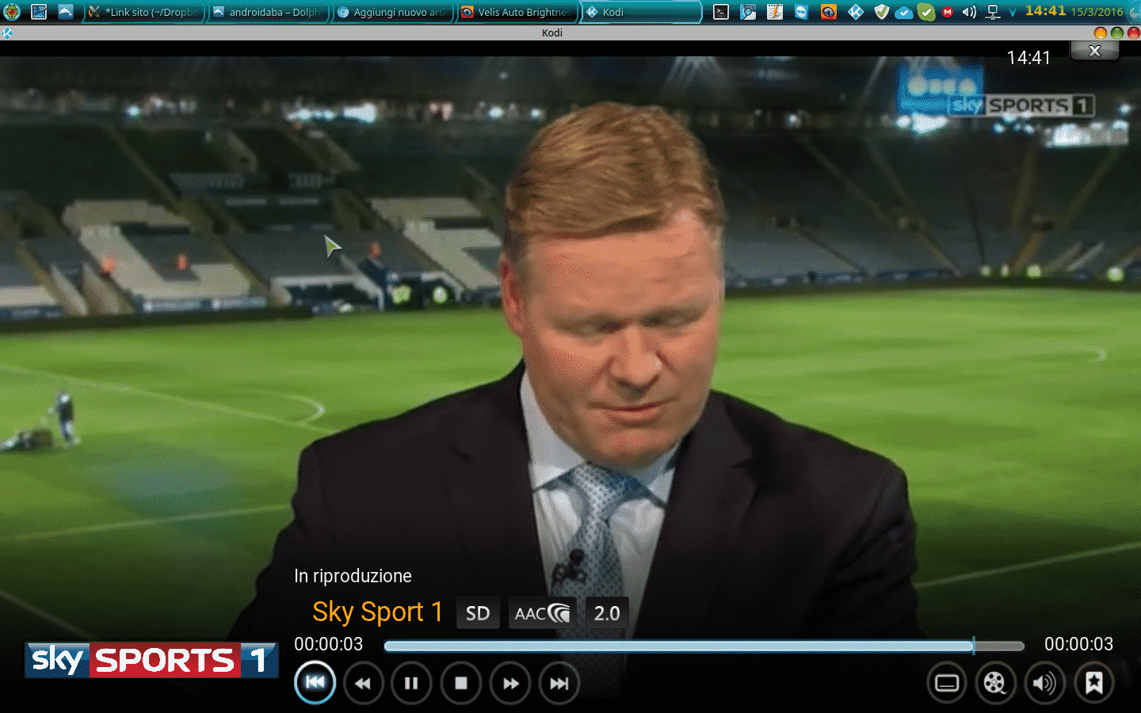Image resolution: width=1141 pixels, height=713 pixels.
Task: Click the show desktop panel icon
Action: (39, 12)
